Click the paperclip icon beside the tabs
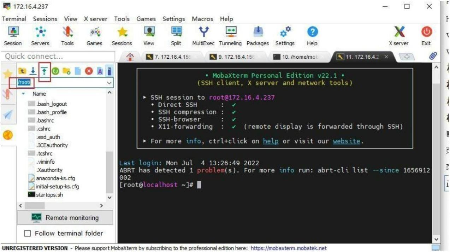This screenshot has height=252, width=450. [433, 56]
